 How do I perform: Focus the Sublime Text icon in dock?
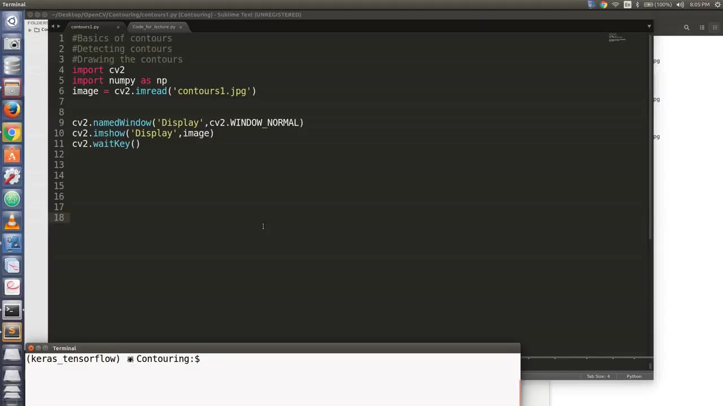click(x=12, y=332)
